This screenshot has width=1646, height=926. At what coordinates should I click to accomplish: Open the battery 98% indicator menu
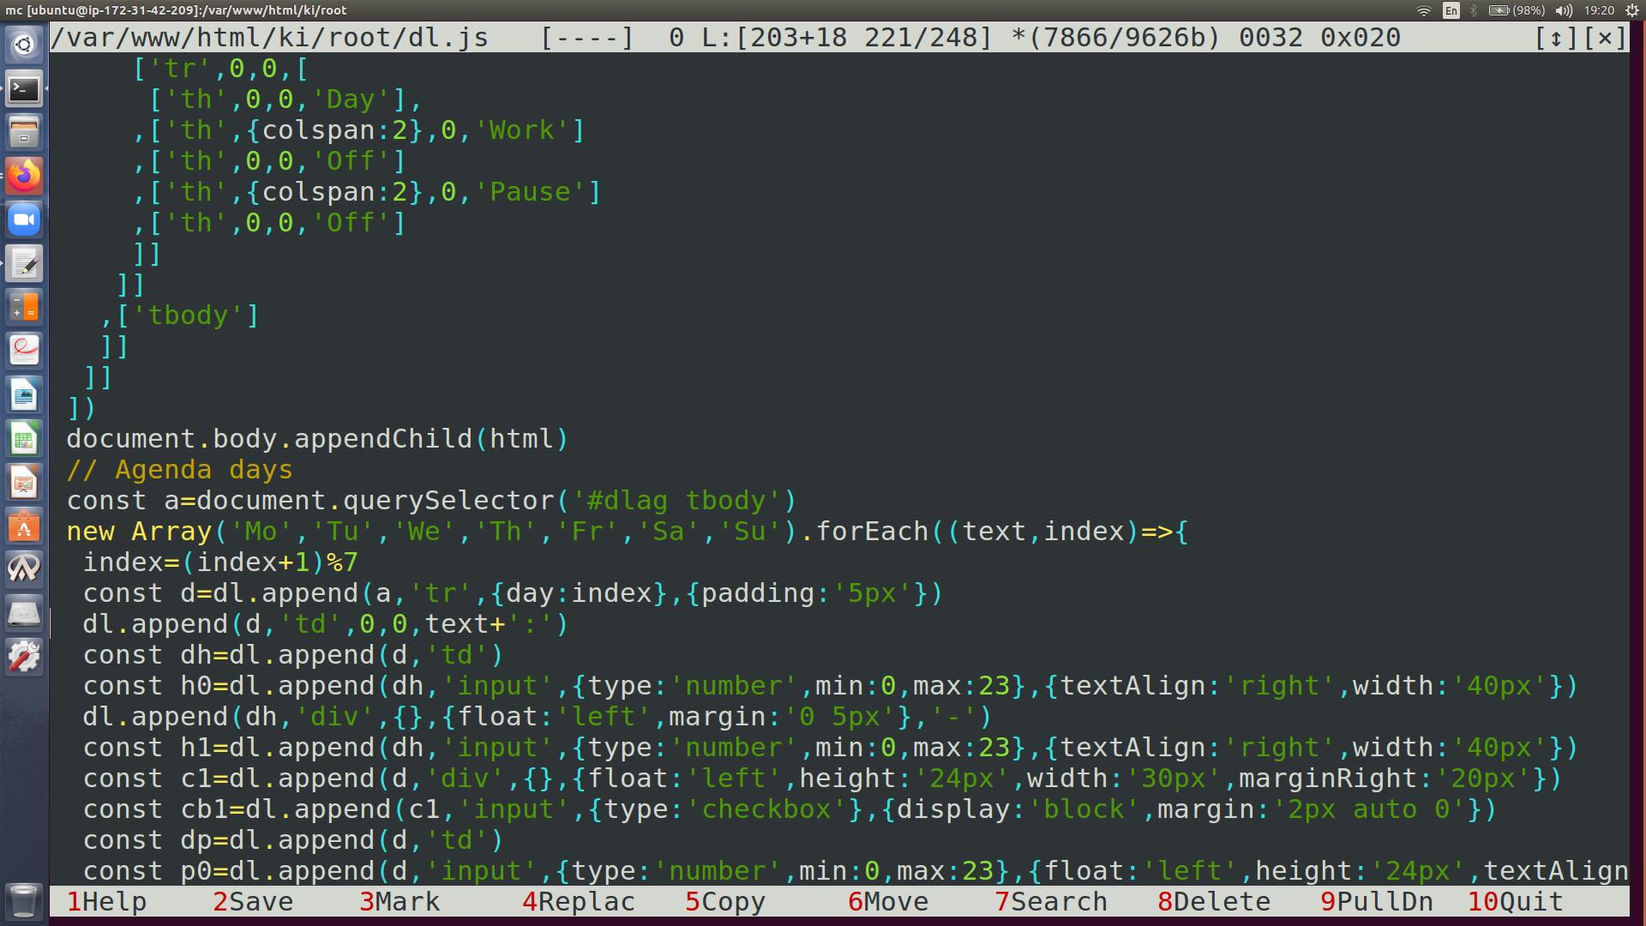point(1516,10)
